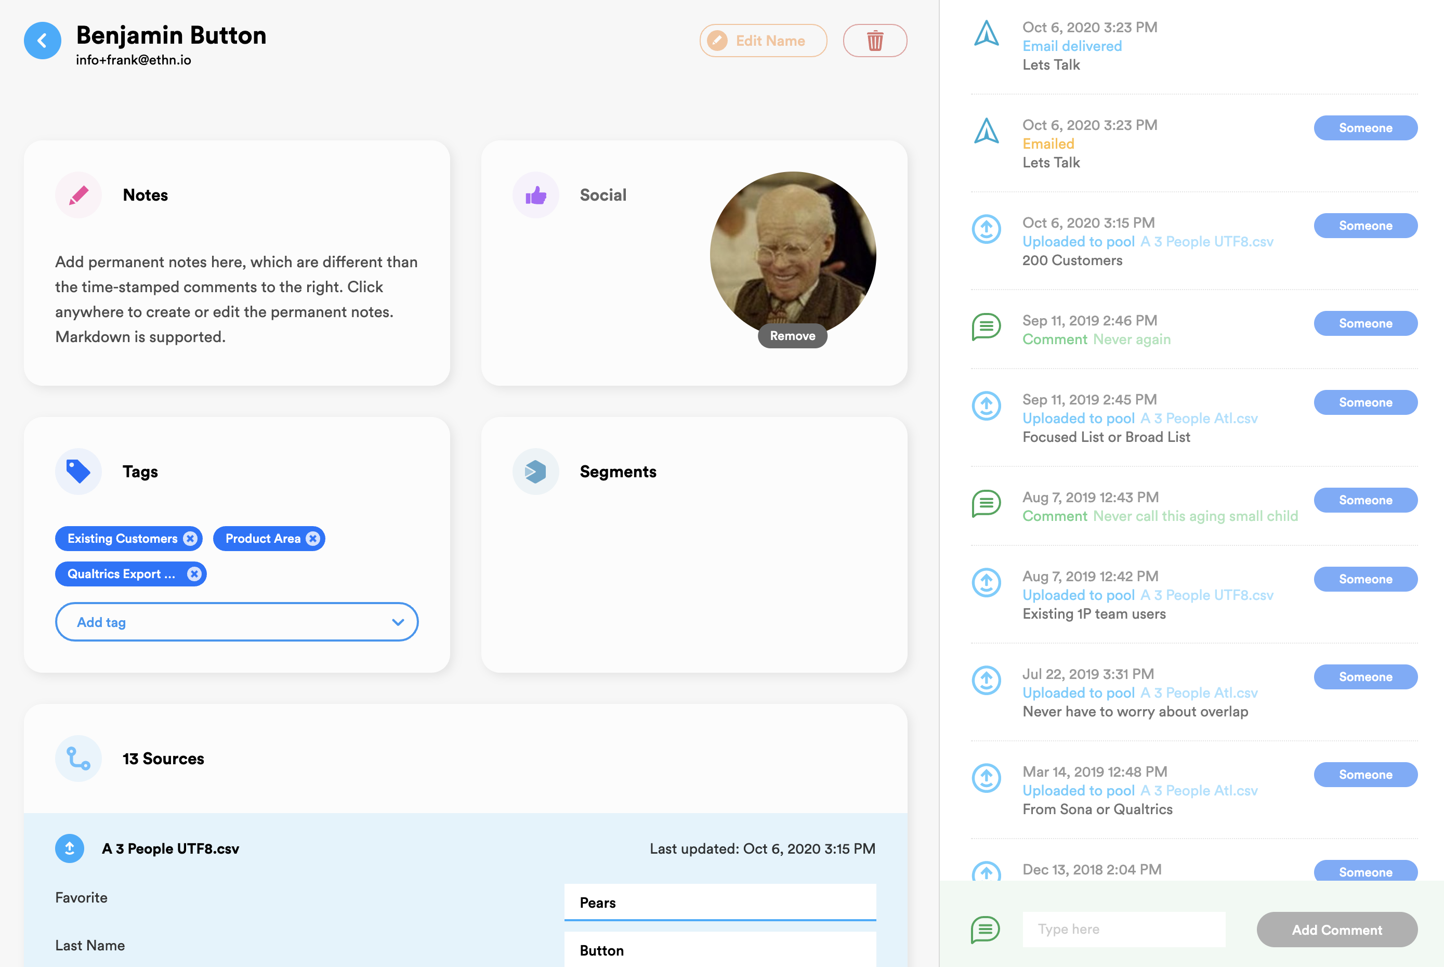The height and width of the screenshot is (967, 1444).
Task: Click the pink pencil Notes icon
Action: click(x=78, y=195)
